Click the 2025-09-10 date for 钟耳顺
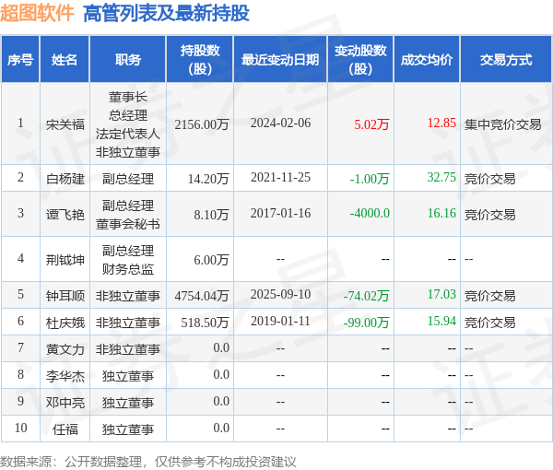553x470 pixels. [281, 294]
